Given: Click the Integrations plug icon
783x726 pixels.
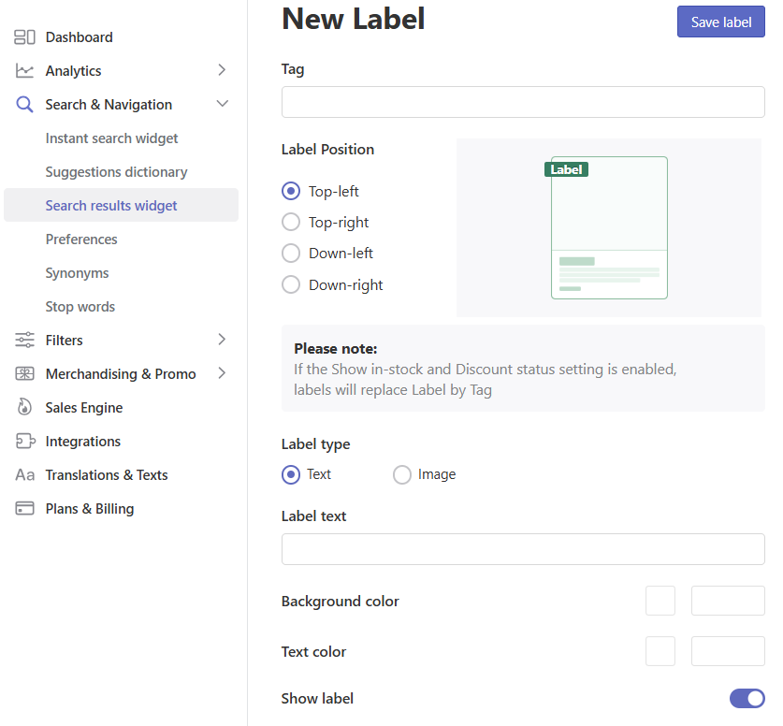Looking at the screenshot, I should 25,441.
